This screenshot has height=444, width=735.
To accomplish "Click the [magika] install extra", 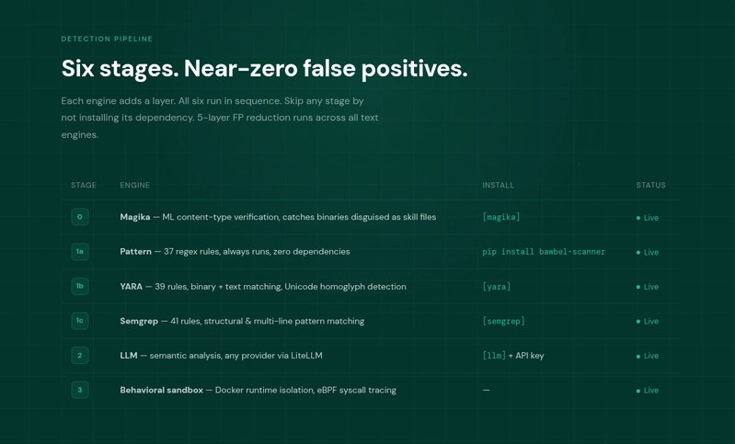I will [x=501, y=217].
